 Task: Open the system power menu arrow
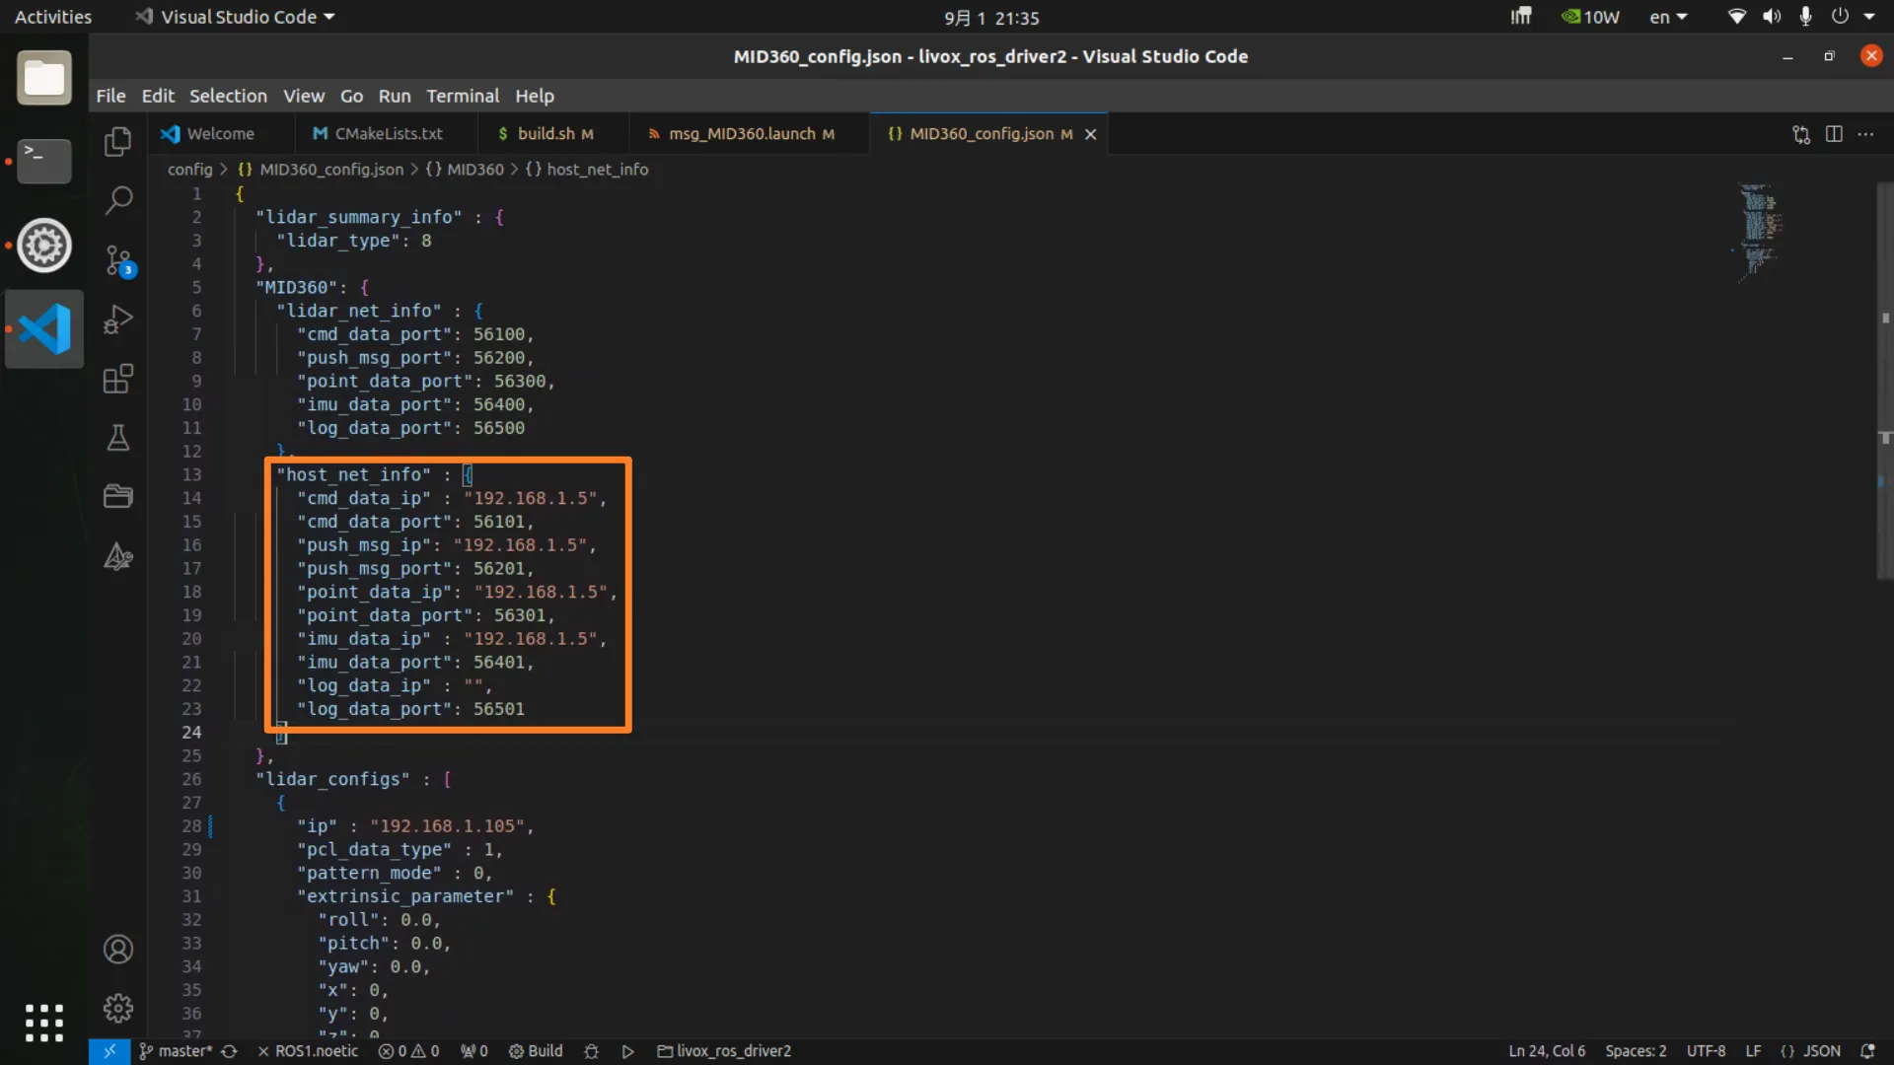coord(1869,17)
